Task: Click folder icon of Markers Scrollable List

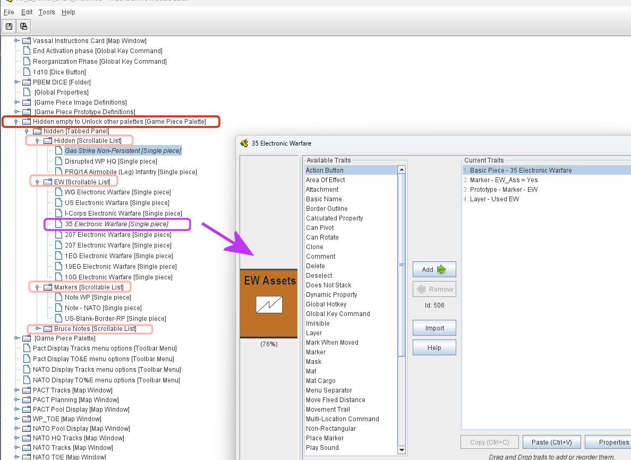Action: [48, 287]
